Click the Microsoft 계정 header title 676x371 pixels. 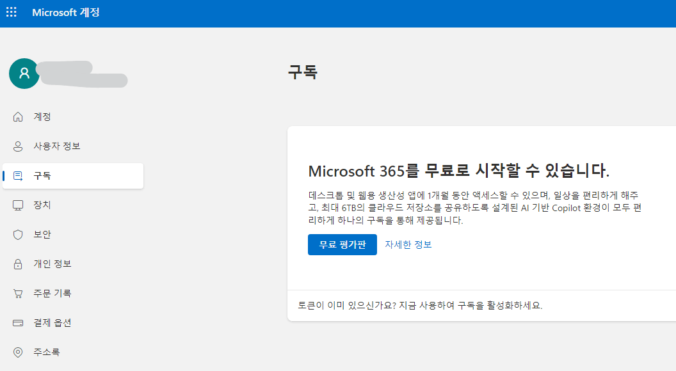pyautogui.click(x=65, y=13)
